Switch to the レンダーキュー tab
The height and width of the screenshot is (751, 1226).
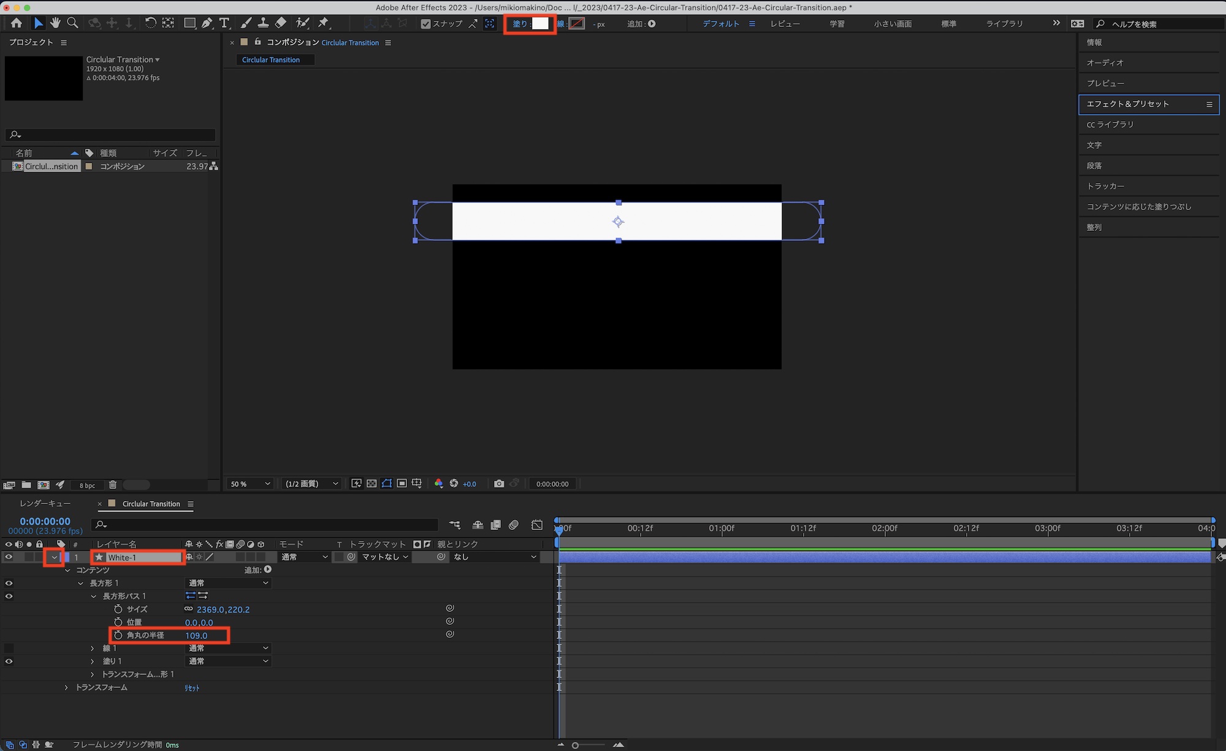[x=45, y=504]
